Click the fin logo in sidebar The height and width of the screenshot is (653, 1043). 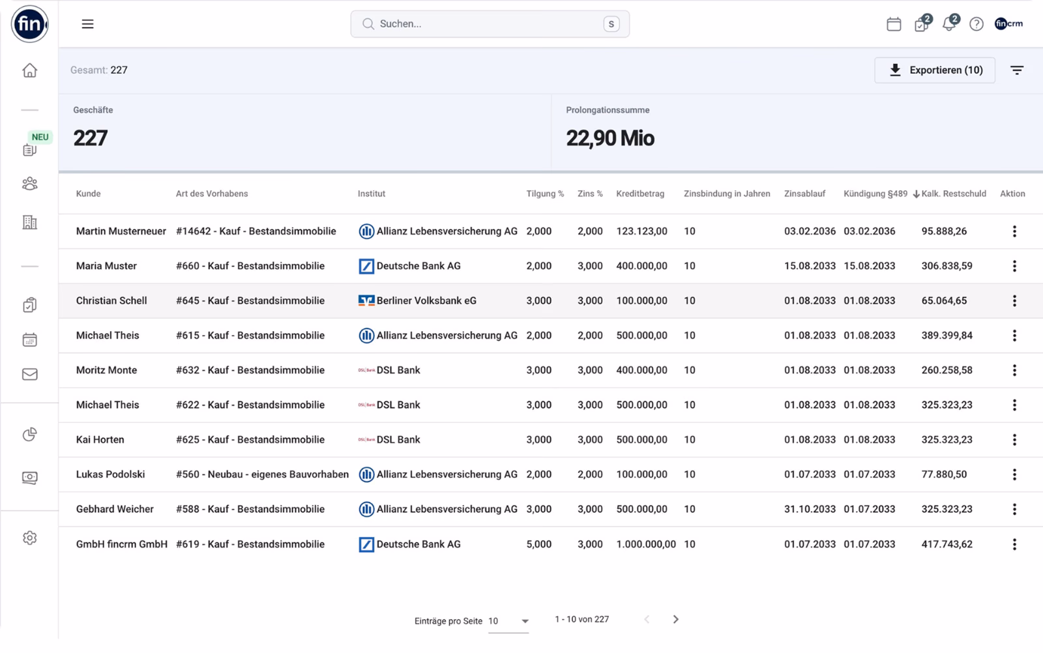pos(30,24)
